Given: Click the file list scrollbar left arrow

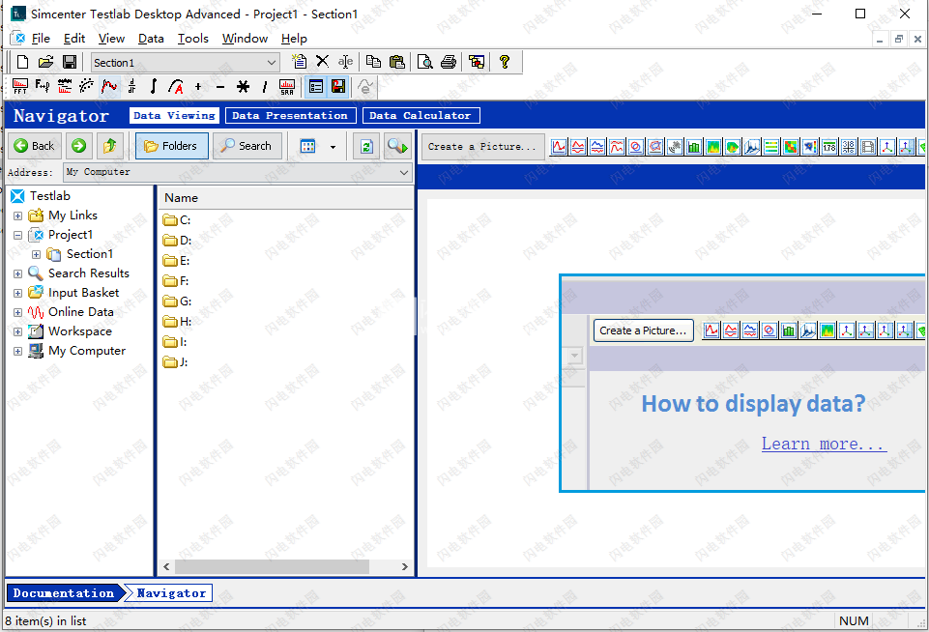Looking at the screenshot, I should point(166,567).
